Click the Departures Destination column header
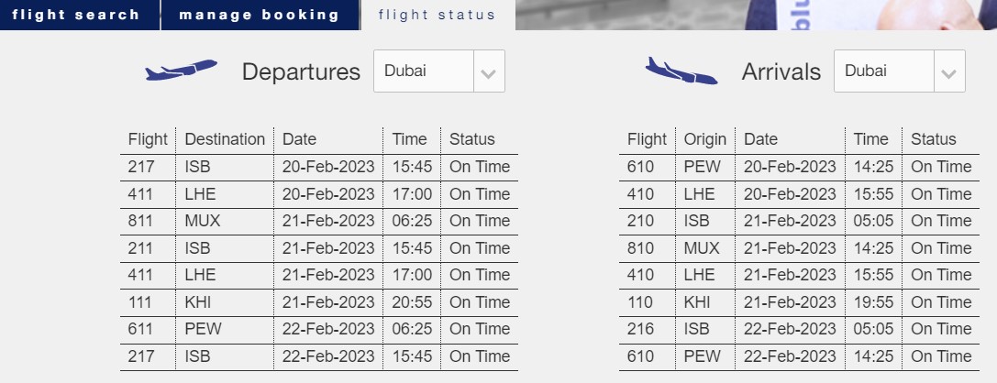The height and width of the screenshot is (383, 997). tap(225, 139)
